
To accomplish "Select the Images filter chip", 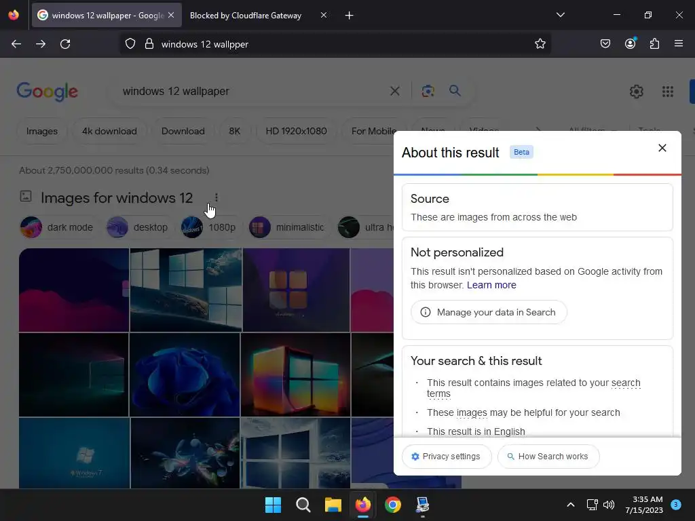I will [x=41, y=131].
